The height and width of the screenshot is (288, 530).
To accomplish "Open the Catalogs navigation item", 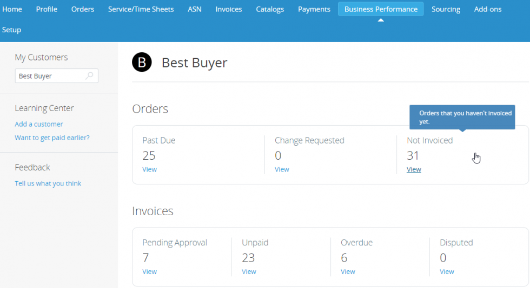I will click(270, 9).
